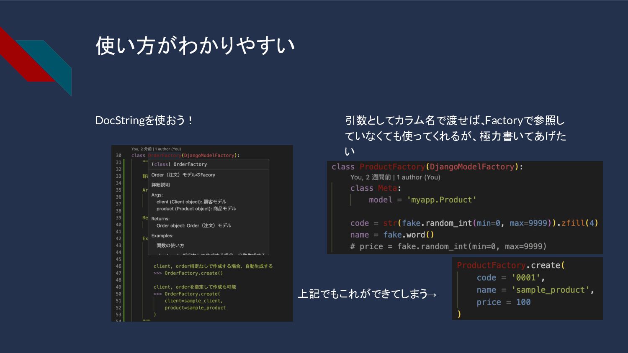Open the ProductFactory class definition screenshot
Screen dimensions: 628x353
(x=465, y=207)
